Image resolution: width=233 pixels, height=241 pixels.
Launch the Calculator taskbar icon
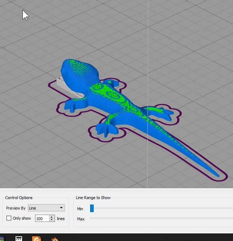tap(19, 239)
